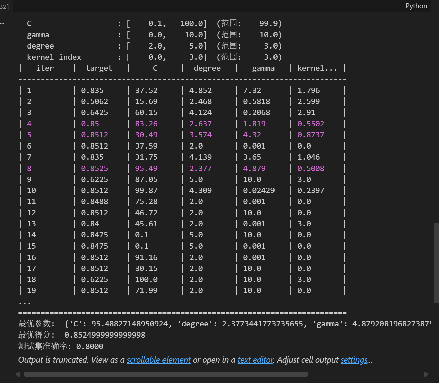
Task: Click gamma value 7.32
Action: [x=252, y=91]
